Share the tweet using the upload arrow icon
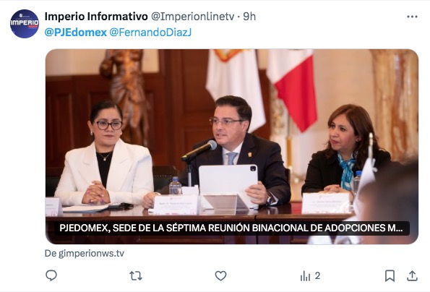 (x=412, y=276)
